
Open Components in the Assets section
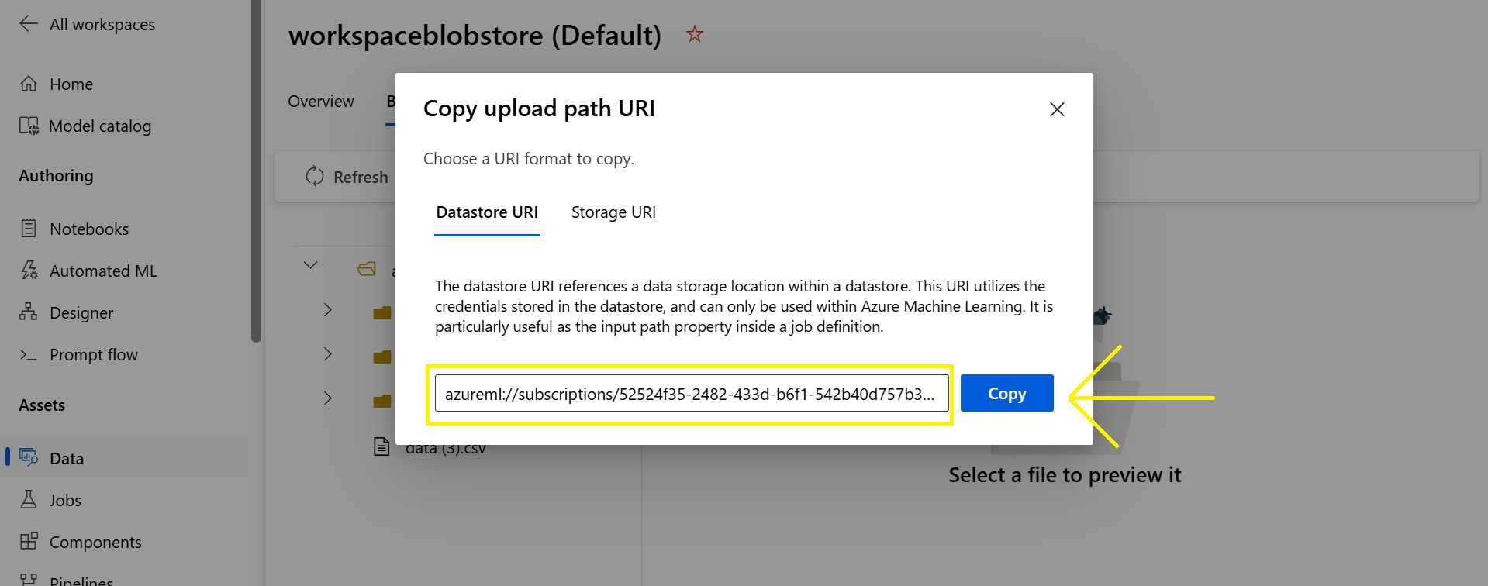(x=95, y=542)
